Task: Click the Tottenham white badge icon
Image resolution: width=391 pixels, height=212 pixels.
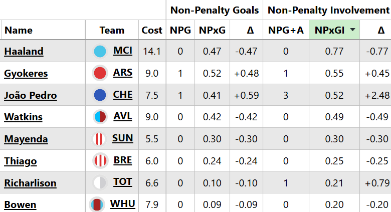Action: (x=100, y=183)
